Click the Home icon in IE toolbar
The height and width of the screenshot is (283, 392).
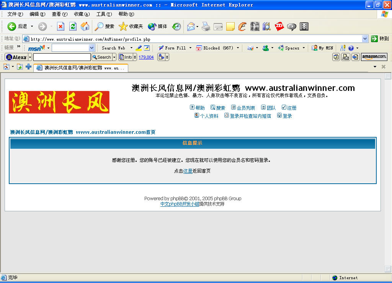tap(85, 26)
